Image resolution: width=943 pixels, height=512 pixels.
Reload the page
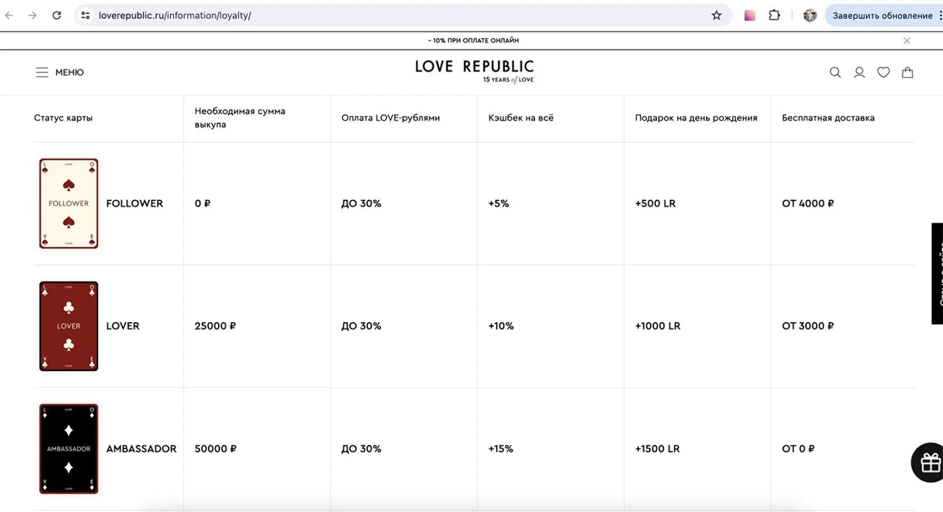point(57,15)
